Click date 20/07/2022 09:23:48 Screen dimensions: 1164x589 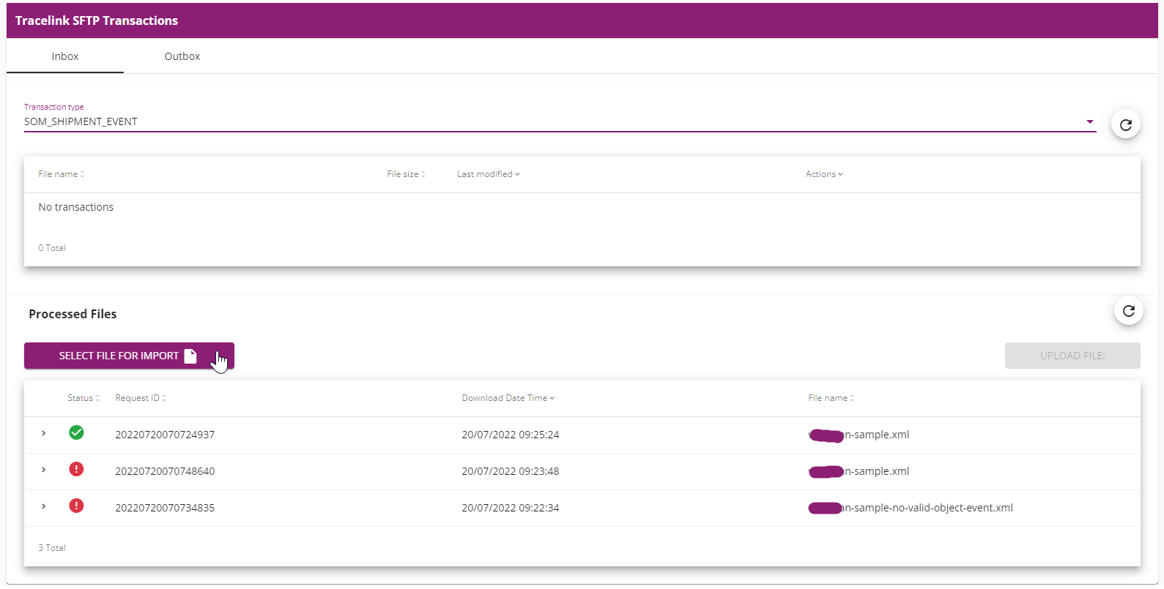[511, 471]
